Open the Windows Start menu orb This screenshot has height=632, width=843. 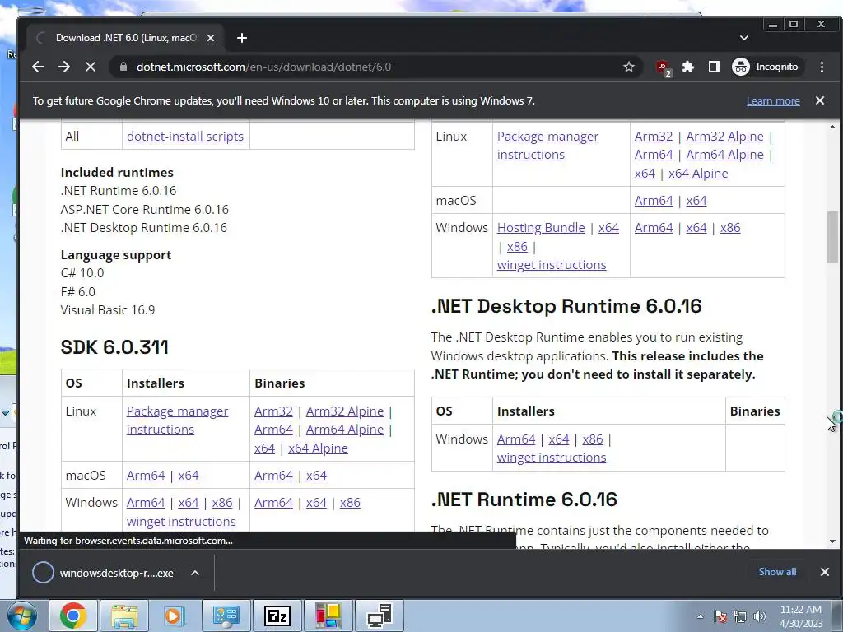(x=21, y=616)
